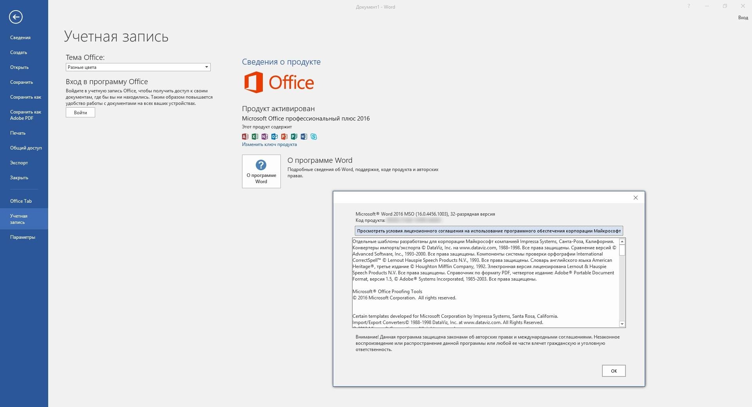Click the Word 2016 MSO version line
Viewport: 752px width, 407px height.
coord(425,214)
